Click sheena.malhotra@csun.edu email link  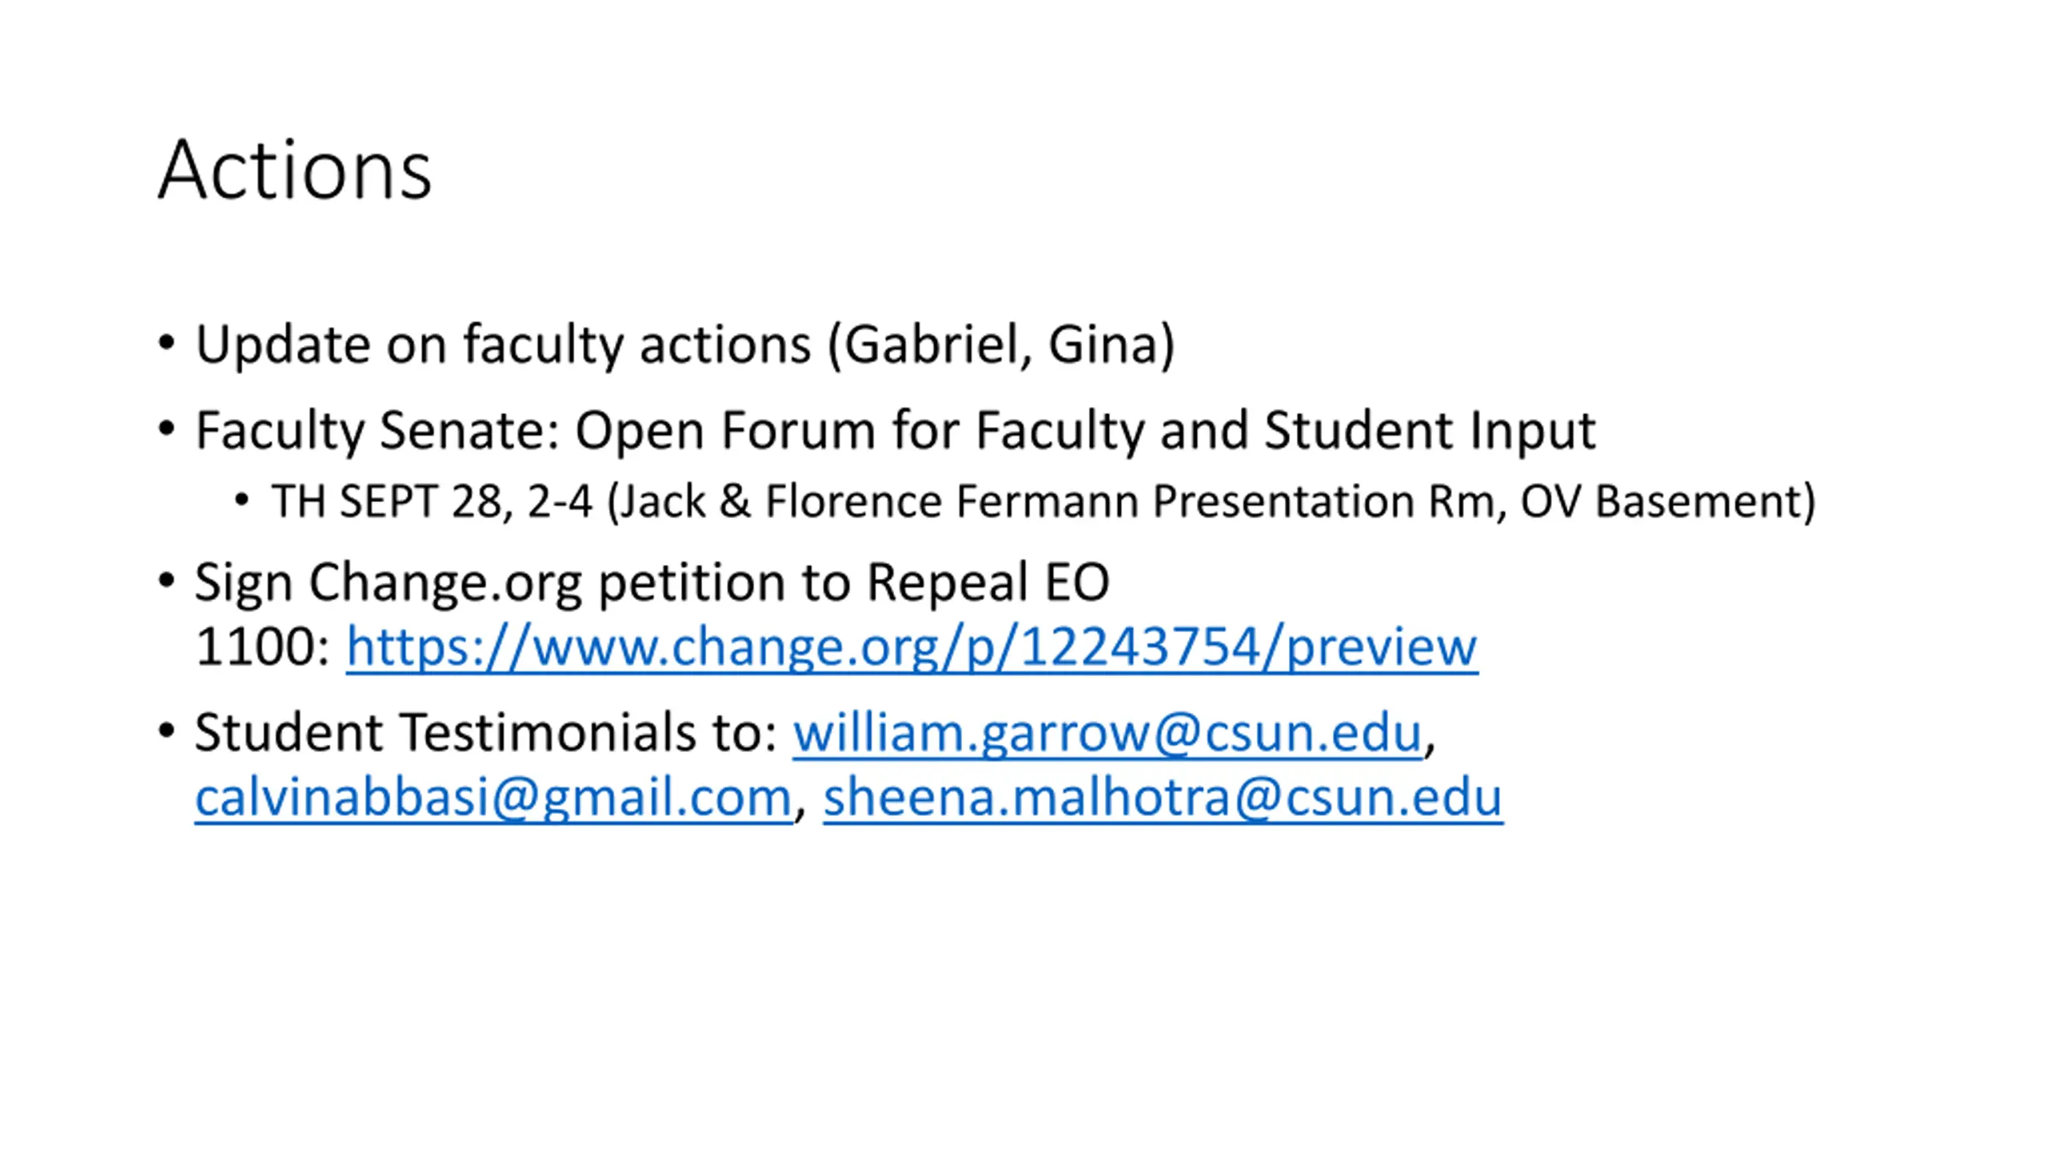[1163, 797]
